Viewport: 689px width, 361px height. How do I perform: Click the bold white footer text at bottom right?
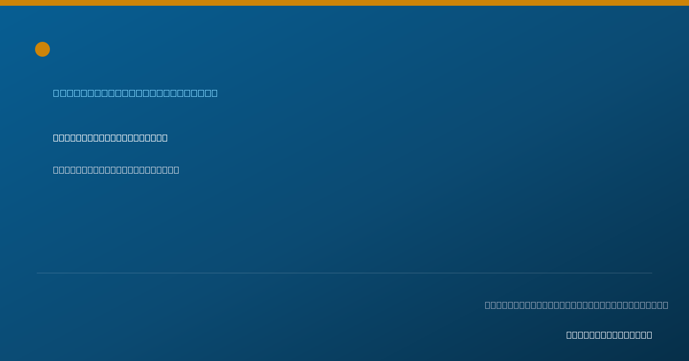point(609,335)
